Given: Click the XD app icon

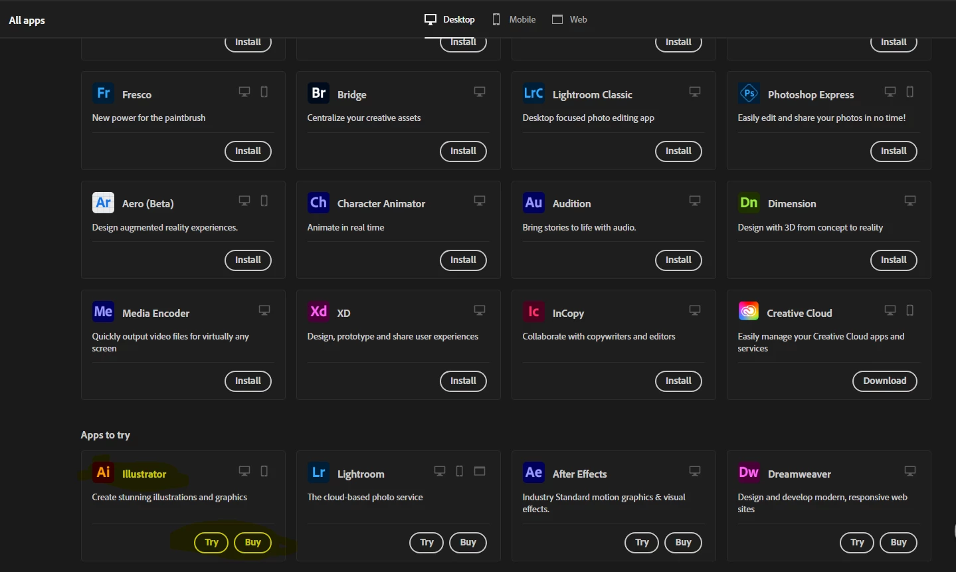Looking at the screenshot, I should pos(318,312).
